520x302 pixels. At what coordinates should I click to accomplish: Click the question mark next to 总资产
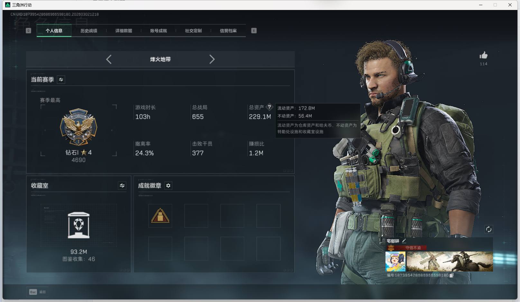(269, 107)
